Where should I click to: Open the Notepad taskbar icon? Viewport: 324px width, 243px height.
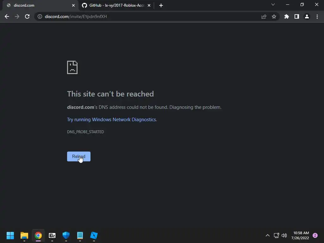(80, 235)
